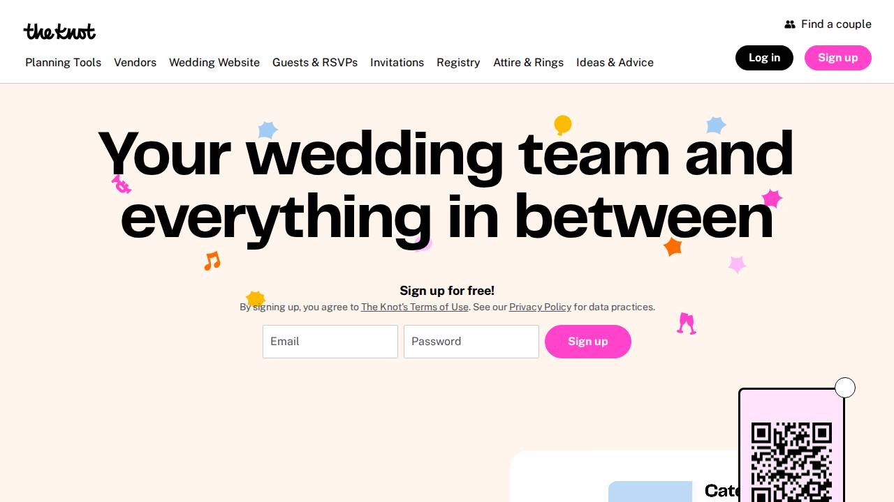Open The Knot's Terms of Use
894x502 pixels.
(x=414, y=307)
